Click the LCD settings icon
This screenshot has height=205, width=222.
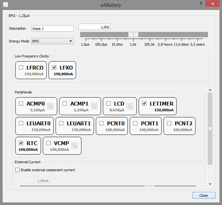point(129,106)
